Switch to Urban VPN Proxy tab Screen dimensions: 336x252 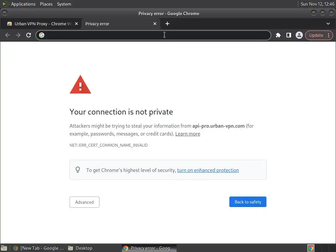click(41, 24)
